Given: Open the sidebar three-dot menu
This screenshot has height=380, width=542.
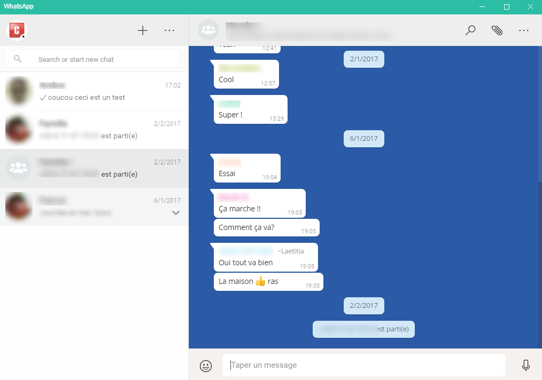Looking at the screenshot, I should (169, 30).
